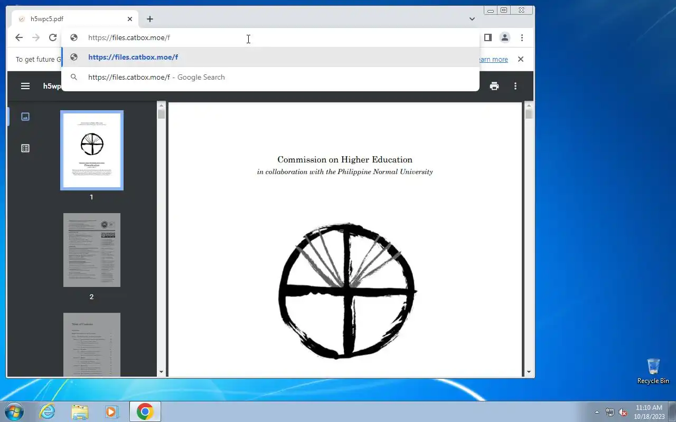This screenshot has width=676, height=422.
Task: Launch Internet Explorer from the taskbar
Action: pyautogui.click(x=48, y=411)
